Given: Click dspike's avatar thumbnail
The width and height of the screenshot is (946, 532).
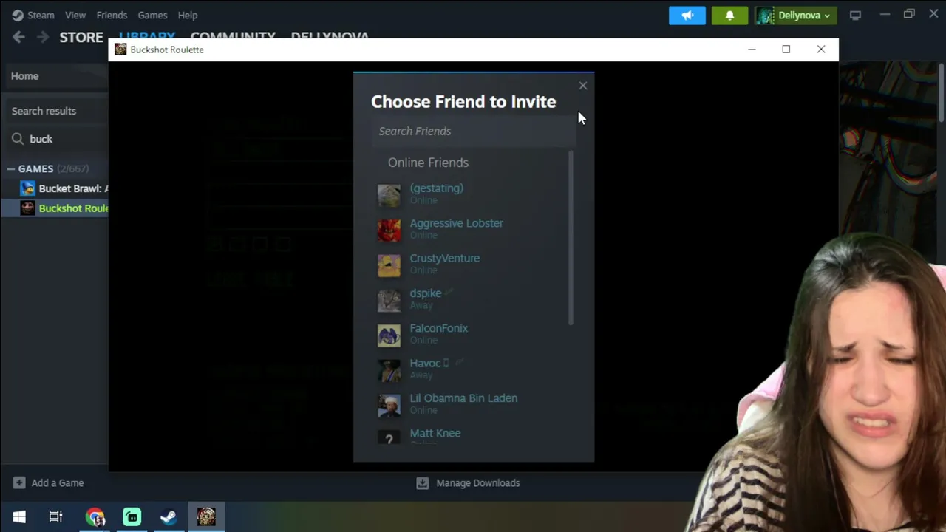Looking at the screenshot, I should pos(389,299).
